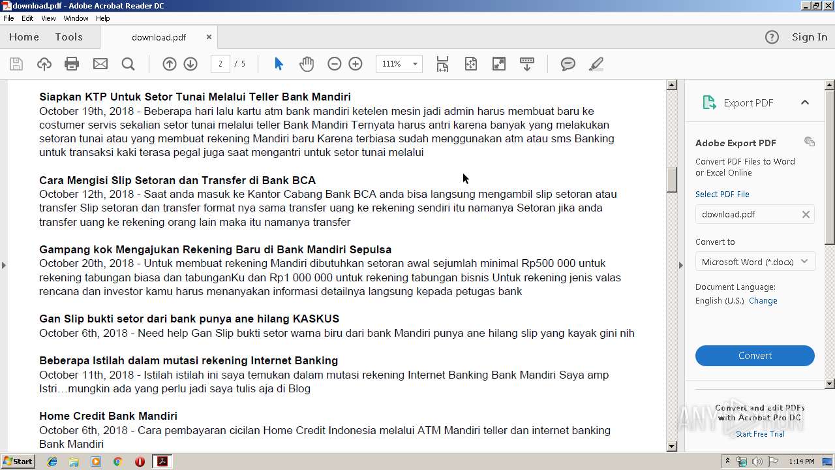Open the Window menu
The width and height of the screenshot is (835, 470).
pos(76,18)
